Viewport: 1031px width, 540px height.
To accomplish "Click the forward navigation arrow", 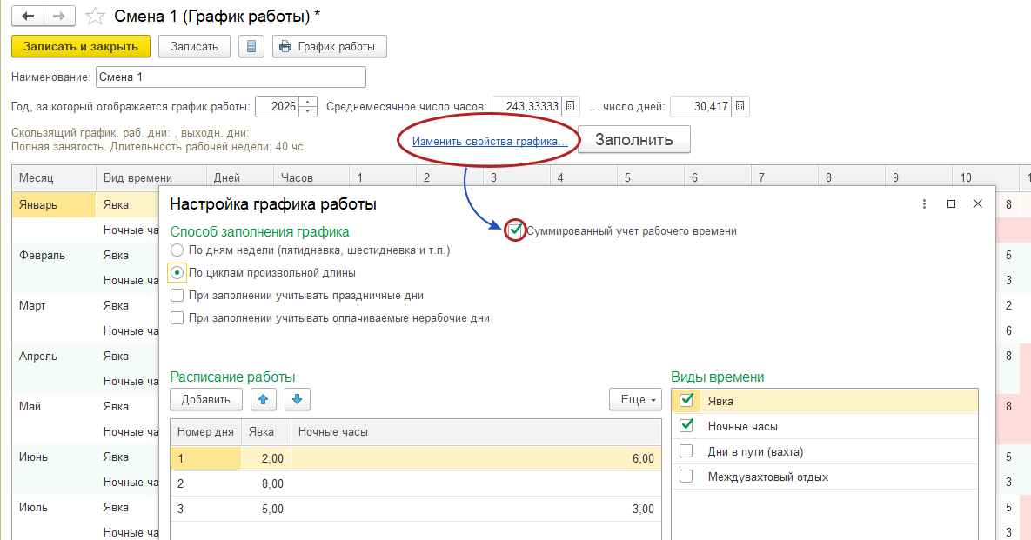I will pyautogui.click(x=59, y=17).
